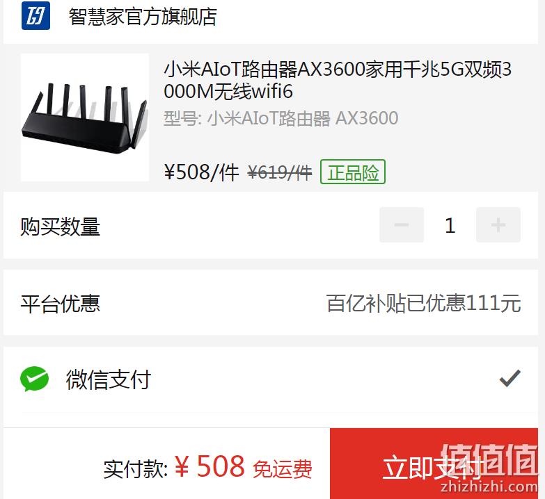Viewport: 545px width, 499px height.
Task: Open 智慧家官方旗舰店 store page
Action: coord(143,16)
